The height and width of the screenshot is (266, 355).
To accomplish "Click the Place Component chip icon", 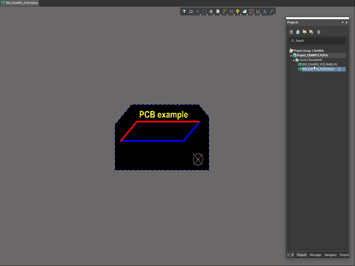I will coord(218,12).
